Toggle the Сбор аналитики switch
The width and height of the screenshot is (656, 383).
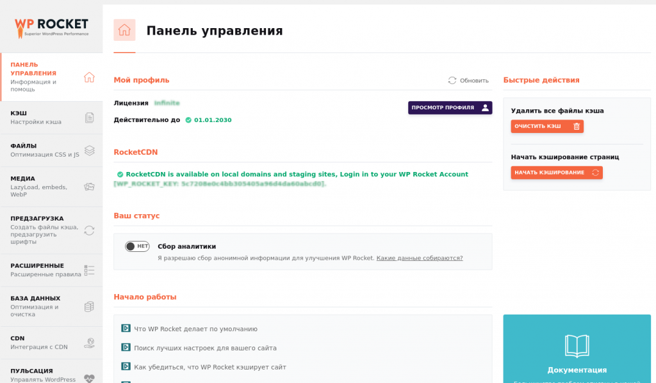137,246
